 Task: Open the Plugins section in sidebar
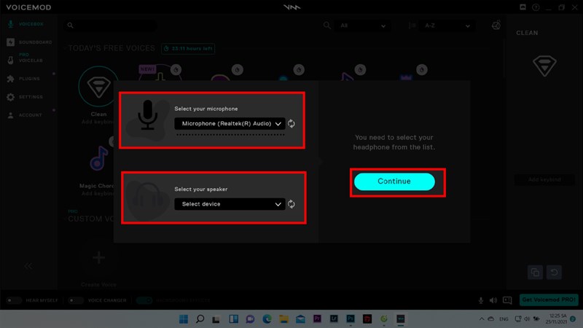coord(24,79)
